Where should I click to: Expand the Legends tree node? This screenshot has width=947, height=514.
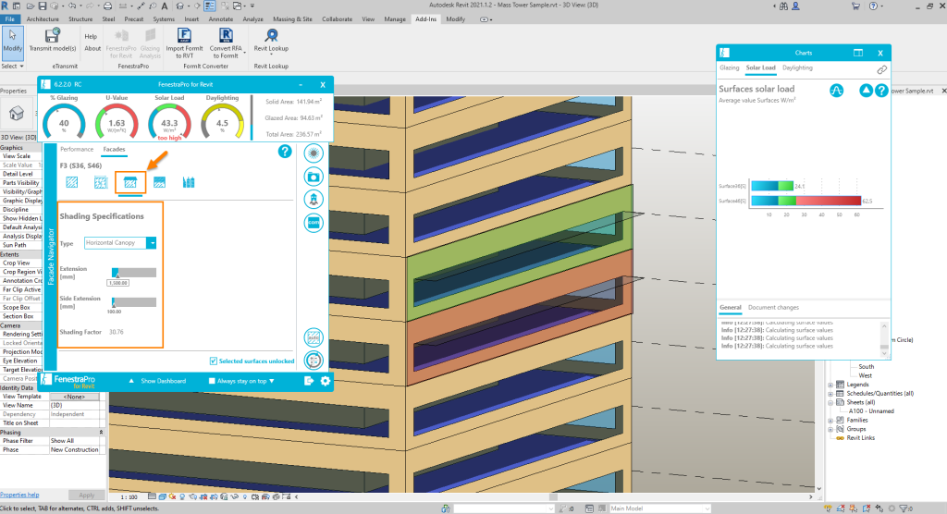pyautogui.click(x=830, y=385)
